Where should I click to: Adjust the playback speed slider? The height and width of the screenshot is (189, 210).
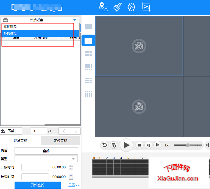point(188,145)
